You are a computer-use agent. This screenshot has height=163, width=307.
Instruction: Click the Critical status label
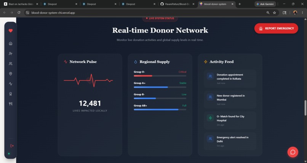coord(182,72)
